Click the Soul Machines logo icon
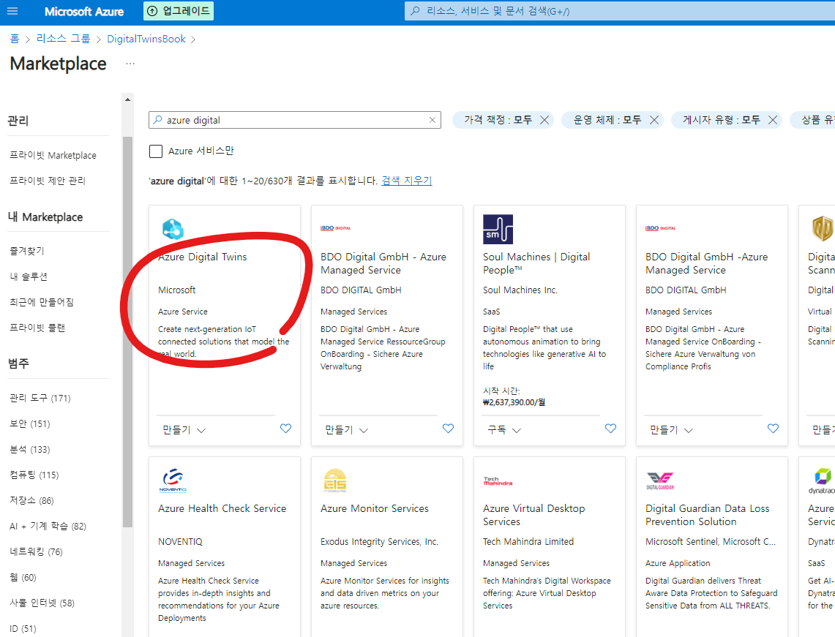835x637 pixels. (x=498, y=229)
